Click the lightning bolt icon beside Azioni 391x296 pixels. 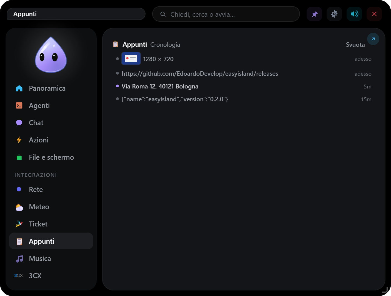(19, 140)
